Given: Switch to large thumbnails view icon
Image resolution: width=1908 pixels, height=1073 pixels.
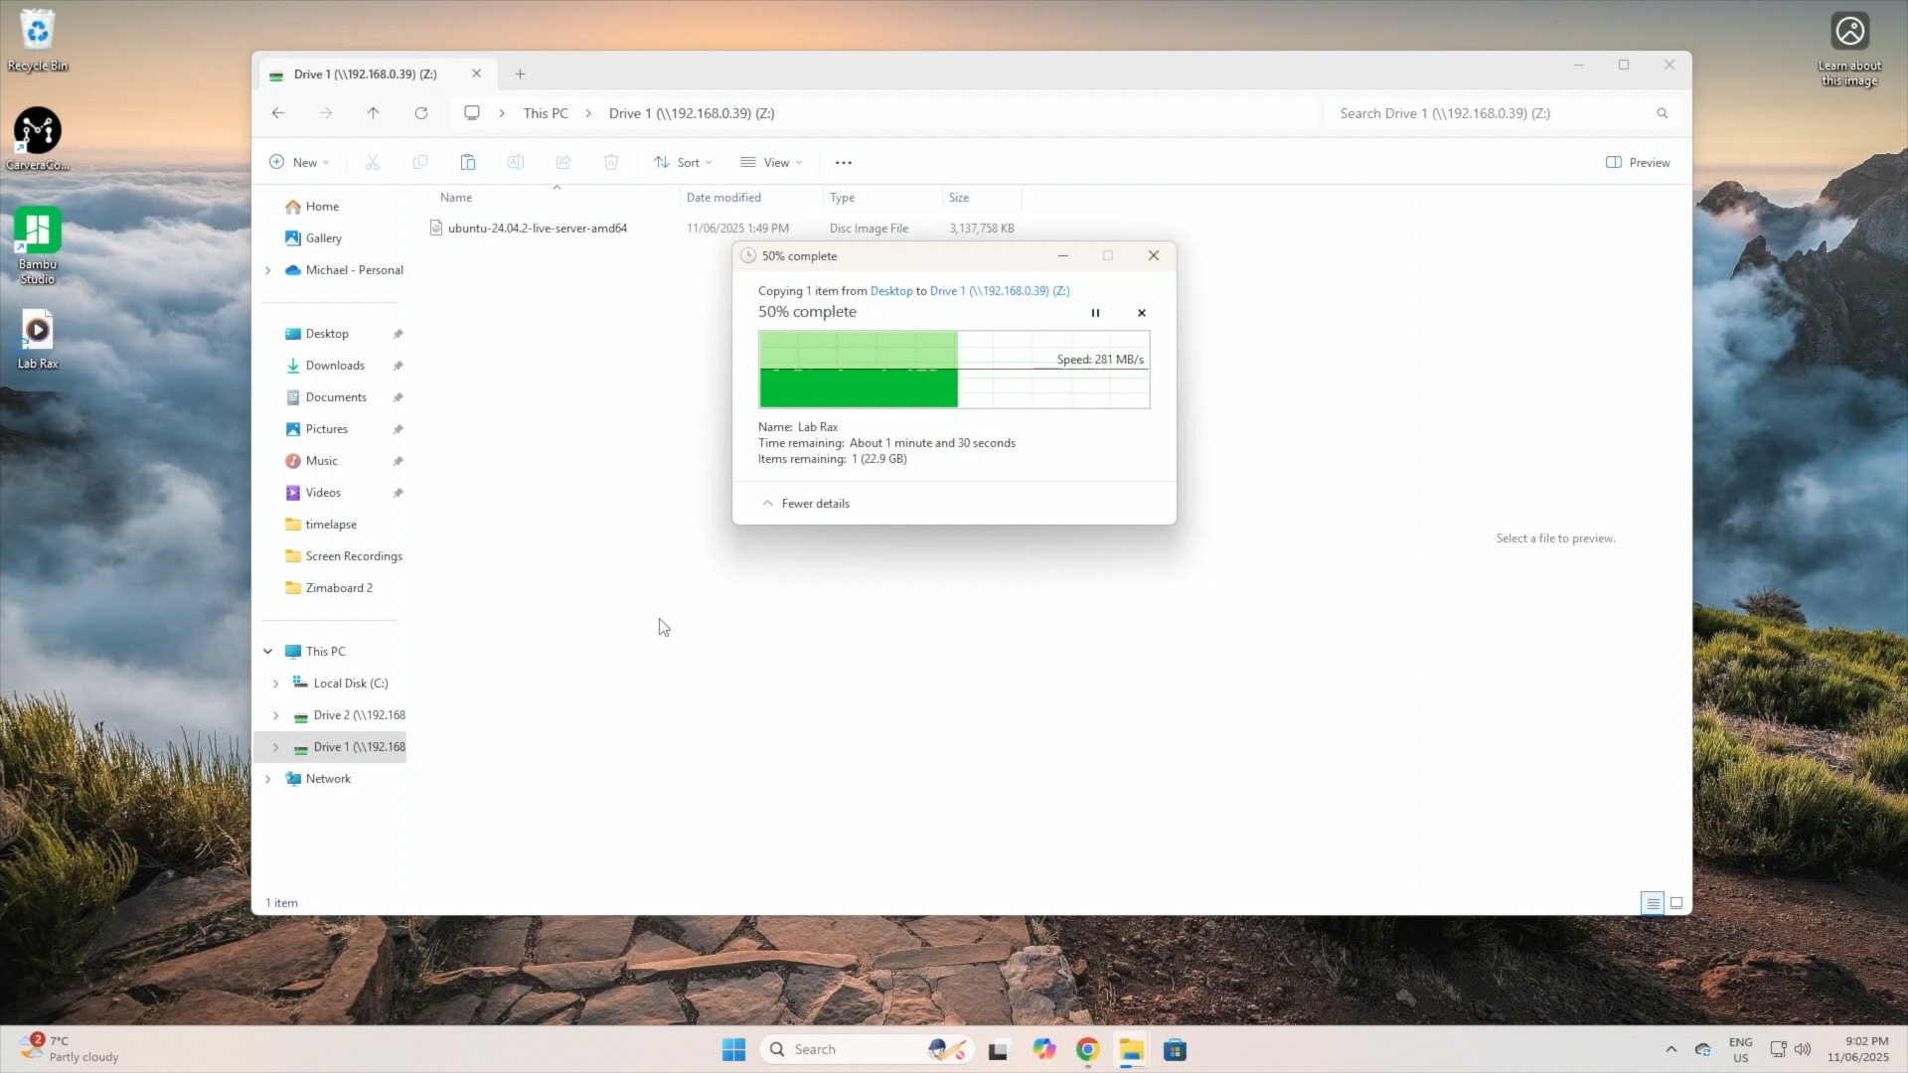Looking at the screenshot, I should coord(1676,903).
